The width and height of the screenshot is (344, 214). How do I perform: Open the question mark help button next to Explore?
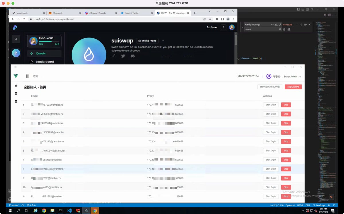tap(224, 28)
